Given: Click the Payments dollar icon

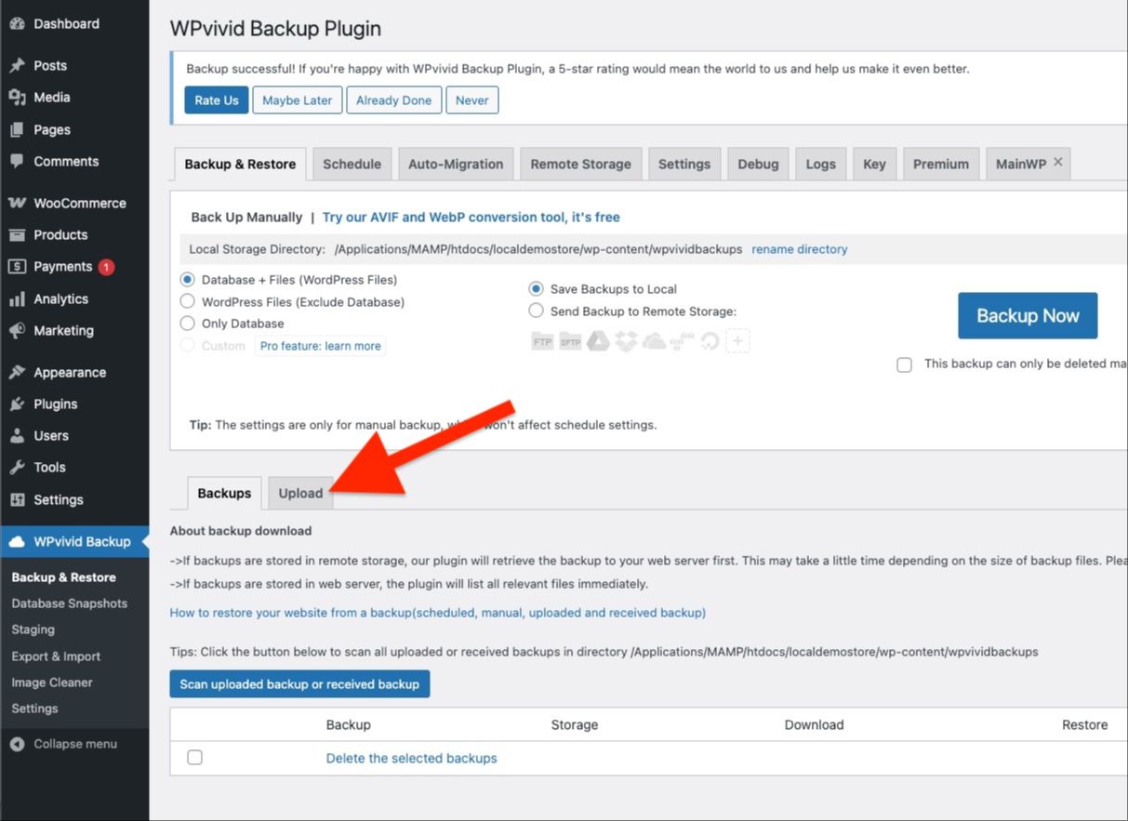Looking at the screenshot, I should 17,266.
